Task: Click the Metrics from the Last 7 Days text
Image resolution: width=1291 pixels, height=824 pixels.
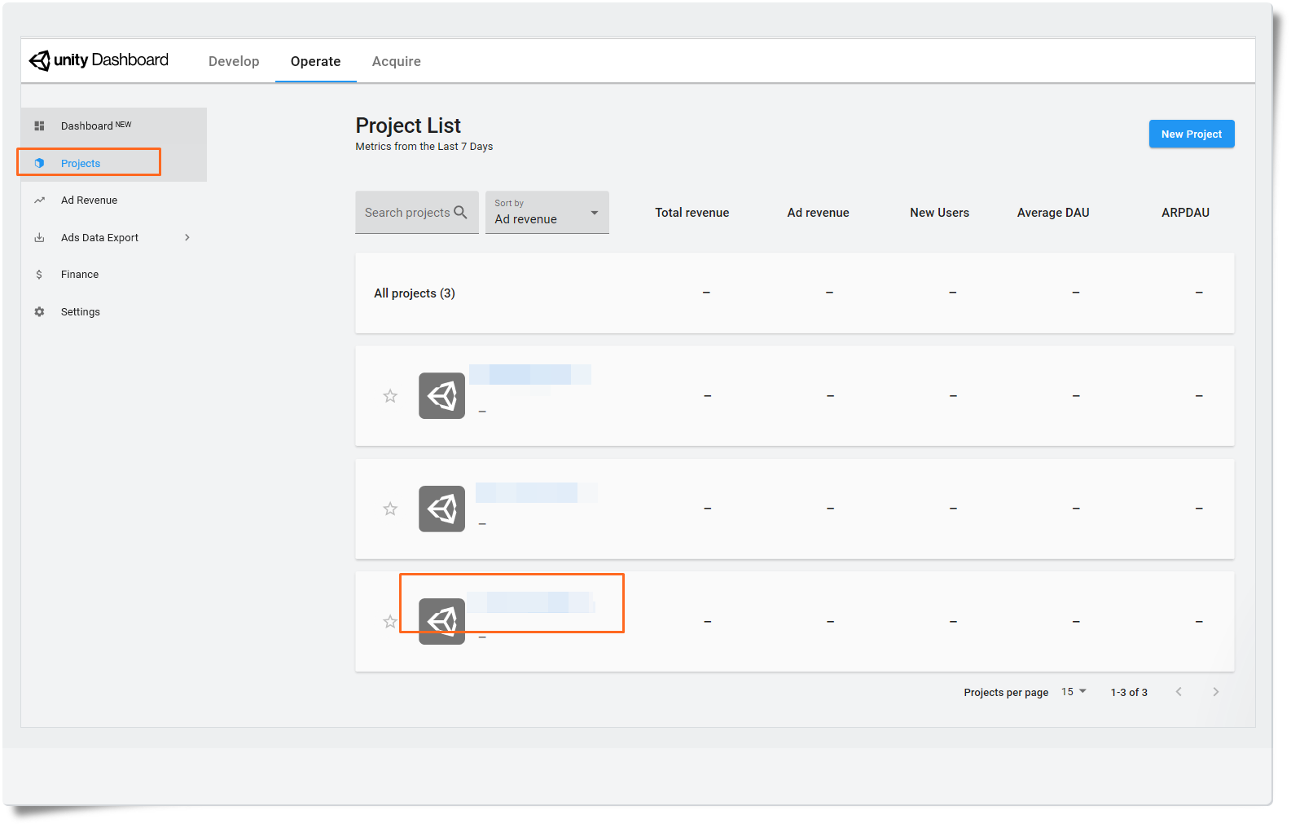Action: click(x=424, y=147)
